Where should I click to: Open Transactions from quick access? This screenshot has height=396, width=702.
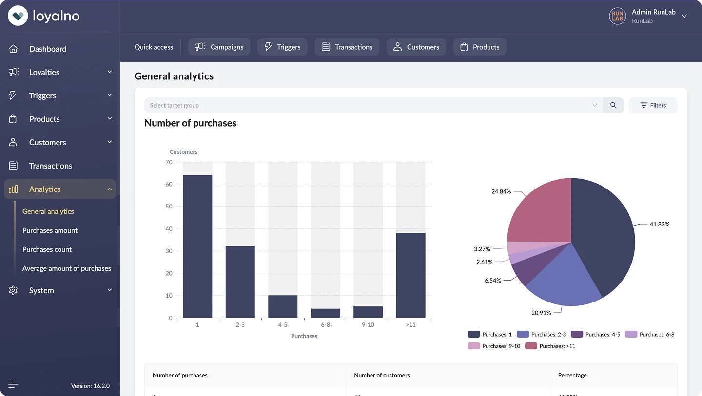347,47
